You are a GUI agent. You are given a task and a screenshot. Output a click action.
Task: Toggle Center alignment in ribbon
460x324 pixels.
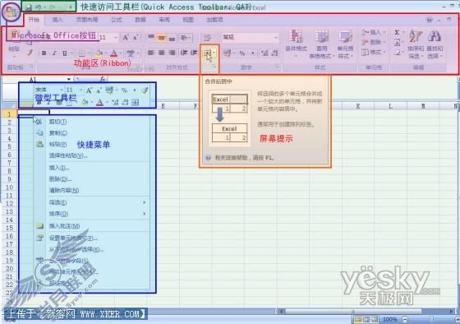[161, 53]
